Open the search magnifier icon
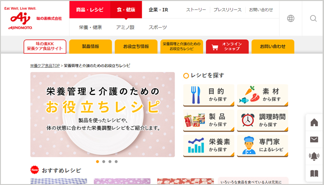 pos(313,18)
